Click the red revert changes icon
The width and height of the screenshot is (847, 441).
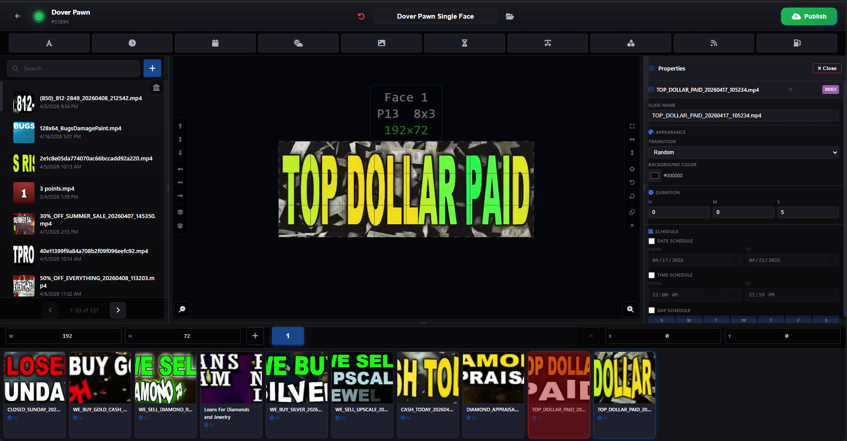(361, 16)
